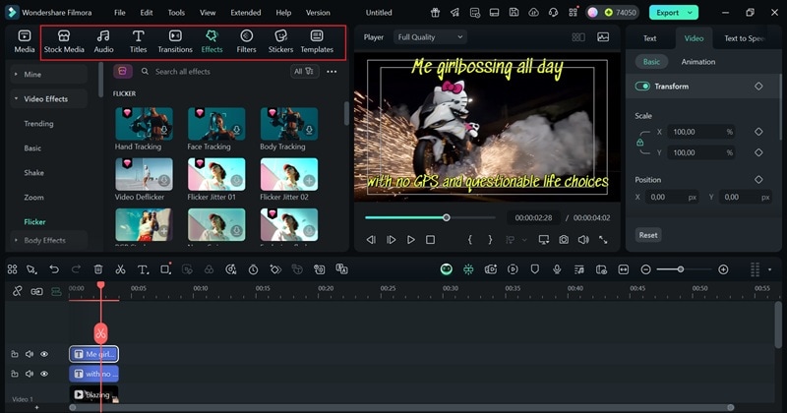The height and width of the screenshot is (413, 787).
Task: Select the Text tool in timeline toolbar
Action: pos(143,269)
